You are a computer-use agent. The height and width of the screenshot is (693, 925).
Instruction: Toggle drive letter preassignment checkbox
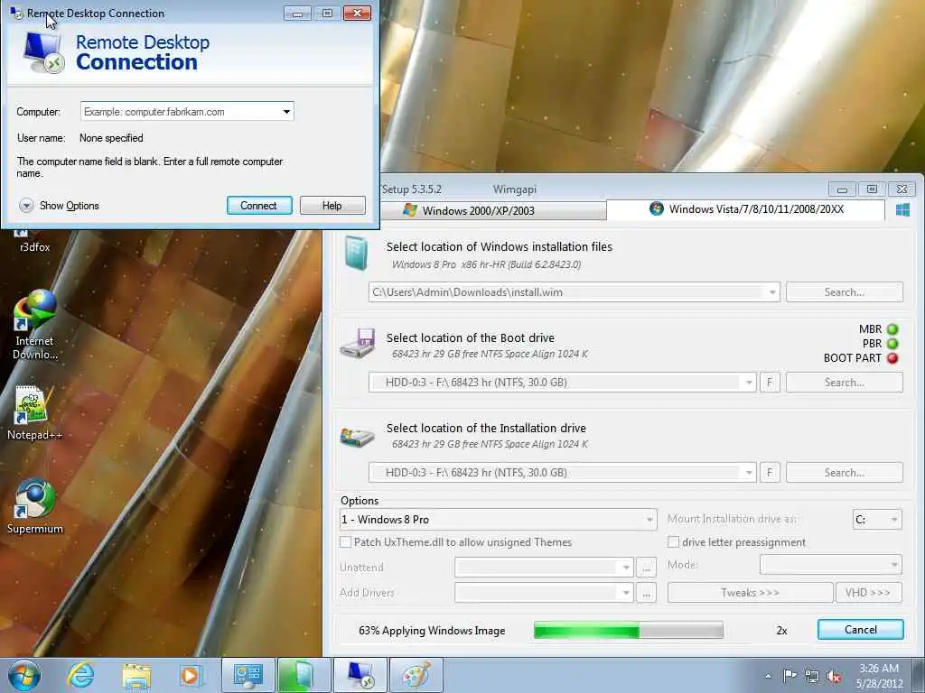[x=673, y=542]
